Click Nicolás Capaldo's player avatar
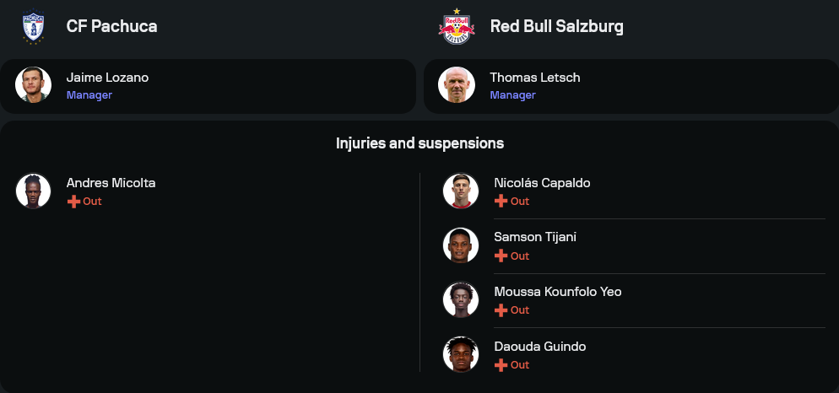Viewport: 839px width, 393px height. [x=461, y=191]
